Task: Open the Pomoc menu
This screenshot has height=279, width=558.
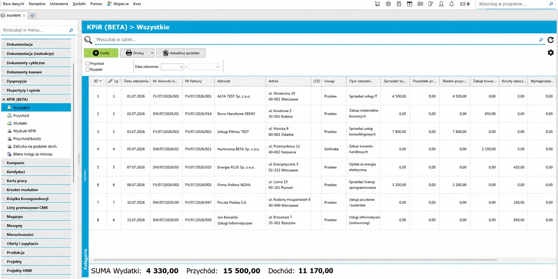Action: pos(96,4)
